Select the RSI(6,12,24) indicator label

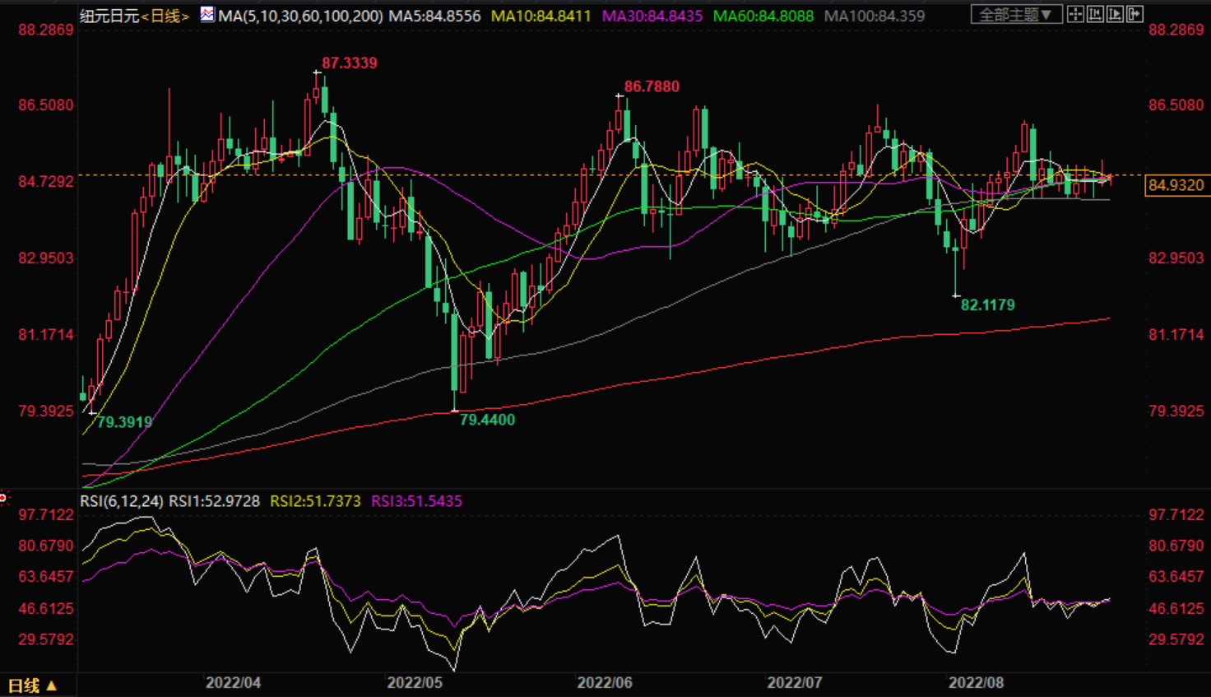click(x=122, y=501)
